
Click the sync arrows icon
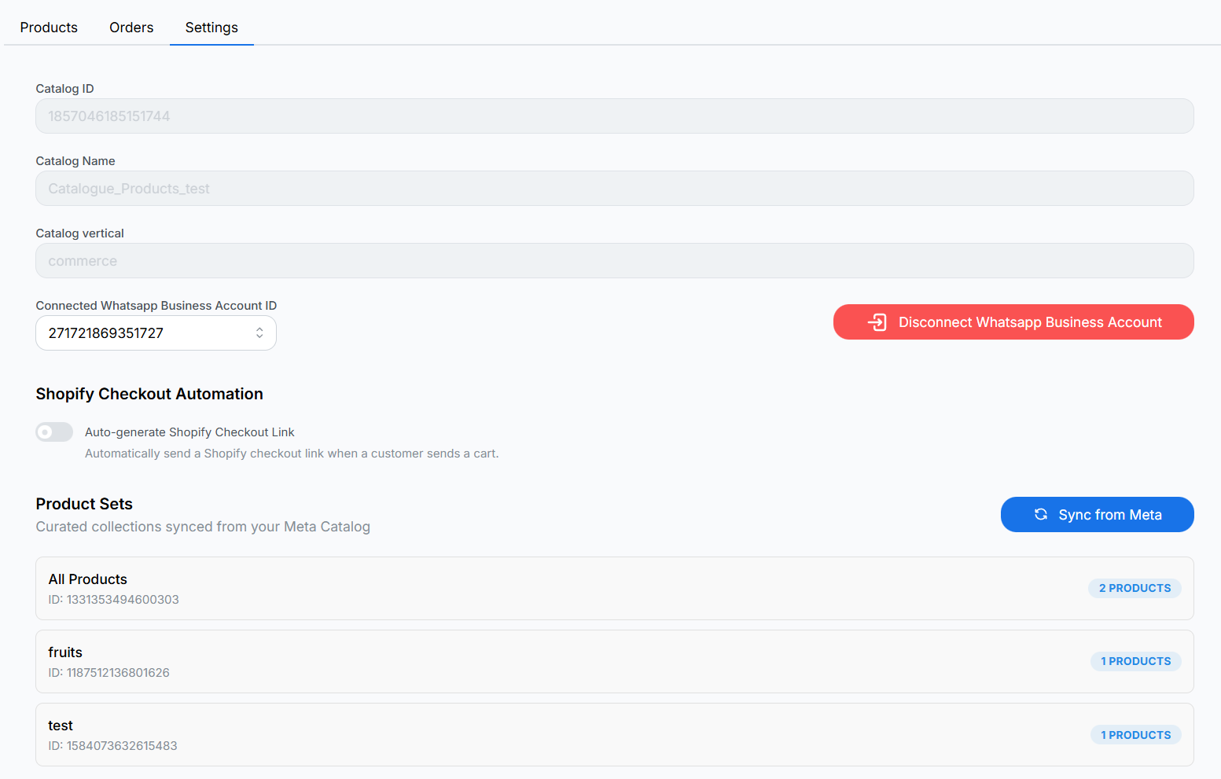(1040, 514)
